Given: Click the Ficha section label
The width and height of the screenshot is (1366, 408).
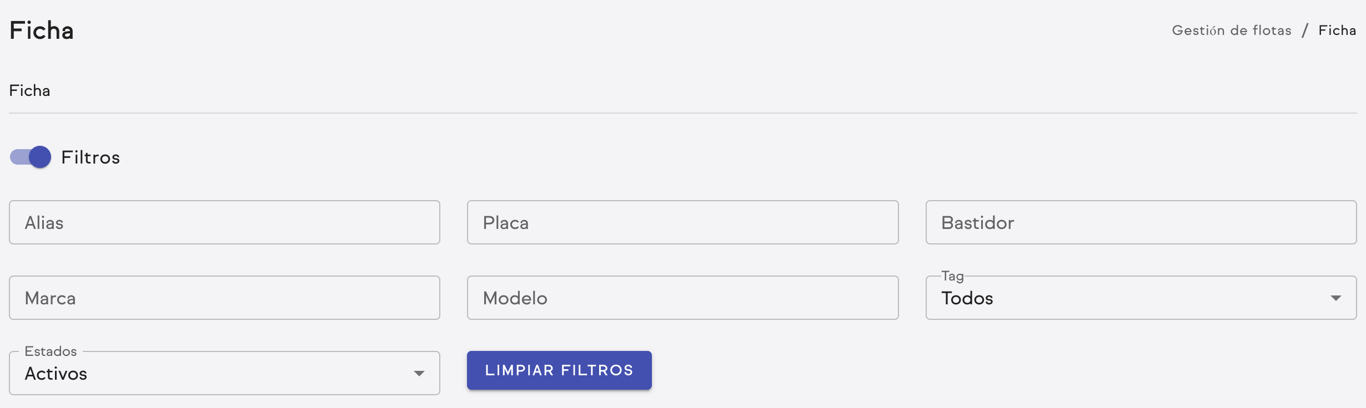Looking at the screenshot, I should pos(29,90).
